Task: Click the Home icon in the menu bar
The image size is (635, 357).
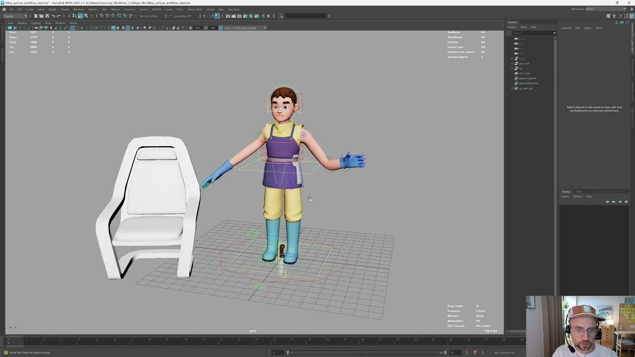Action: (x=4, y=9)
